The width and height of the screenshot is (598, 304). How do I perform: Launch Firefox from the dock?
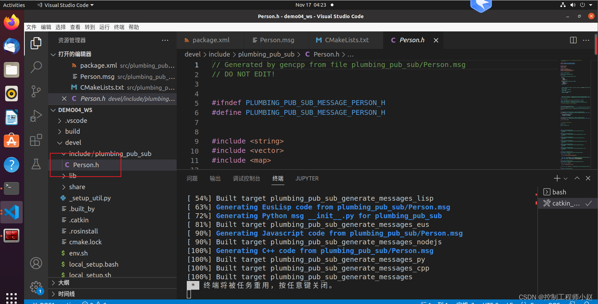pyautogui.click(x=11, y=22)
